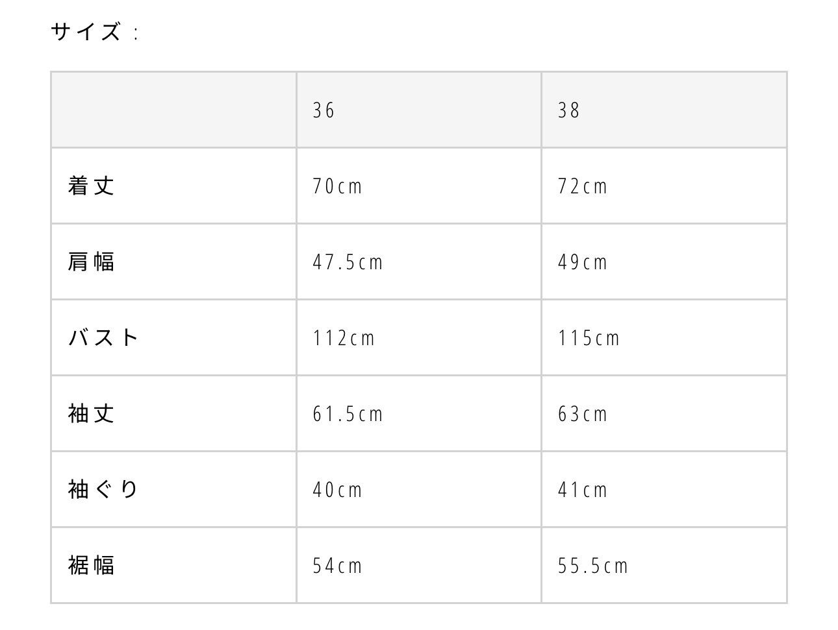Click the 61.5cm sleeve length value
Viewport: 838px width, 630px height.
click(x=348, y=415)
